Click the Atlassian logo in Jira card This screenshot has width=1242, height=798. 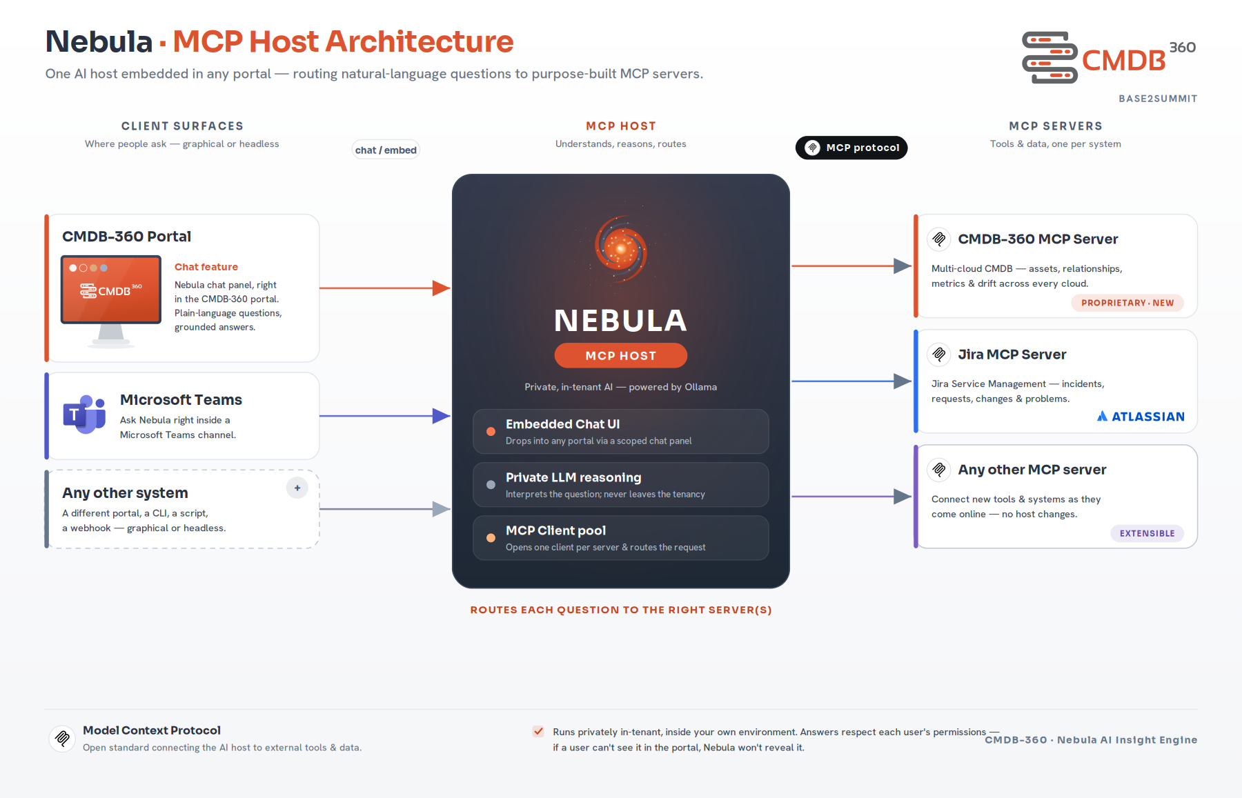click(1141, 417)
